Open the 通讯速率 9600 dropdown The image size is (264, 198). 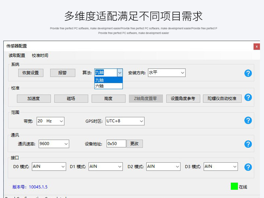(x=54, y=144)
